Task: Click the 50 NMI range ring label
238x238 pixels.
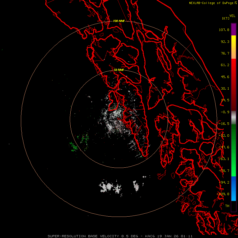Action: tap(119, 70)
